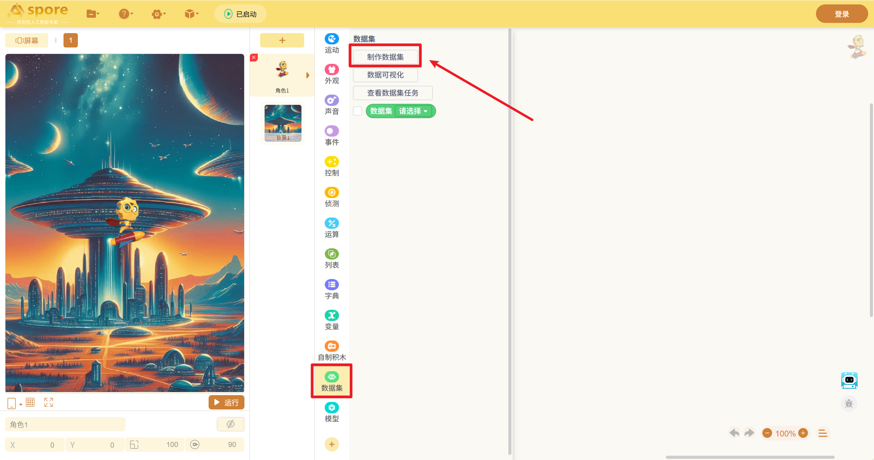Screen dimensions: 874x460
Task: Open the 请选择 dataset dropdown
Action: pyautogui.click(x=413, y=111)
